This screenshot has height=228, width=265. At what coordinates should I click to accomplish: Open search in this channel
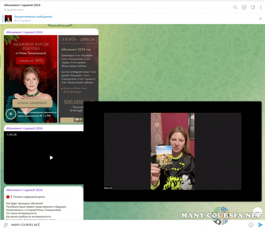(x=235, y=7)
